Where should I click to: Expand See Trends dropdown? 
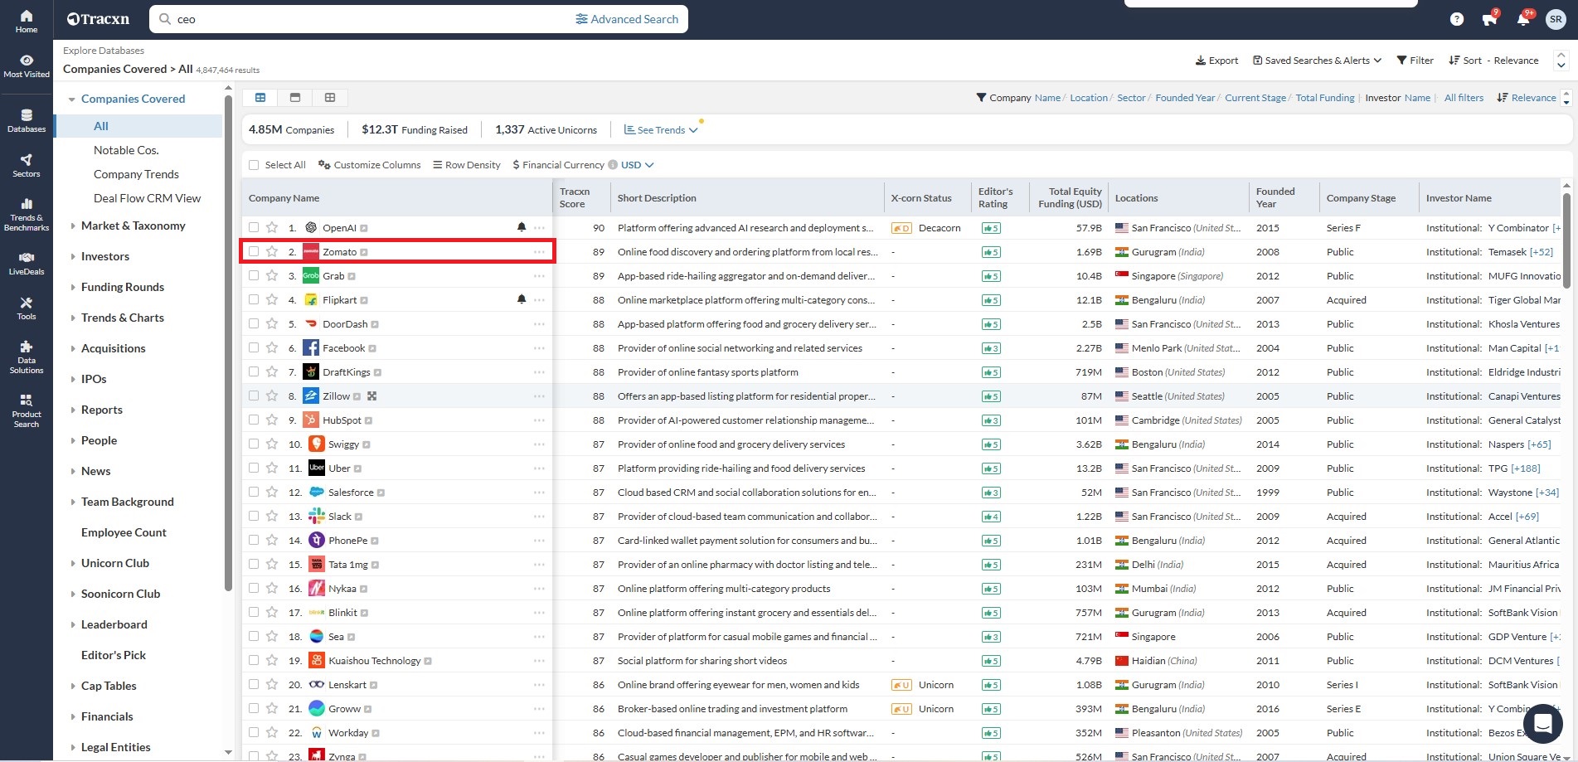[x=661, y=130]
